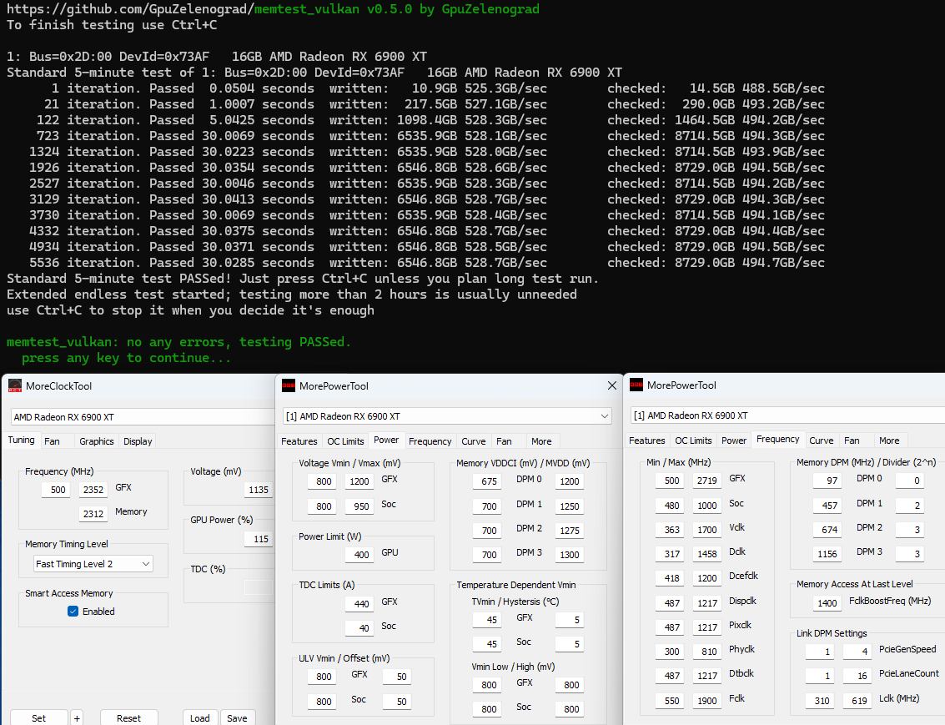The width and height of the screenshot is (945, 725).
Task: Click the Phyclk min field 300
Action: (x=671, y=652)
